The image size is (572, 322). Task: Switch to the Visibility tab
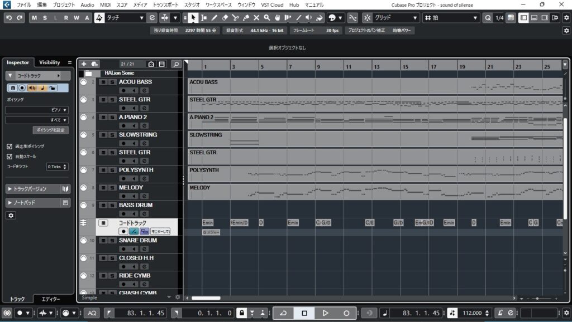point(49,62)
